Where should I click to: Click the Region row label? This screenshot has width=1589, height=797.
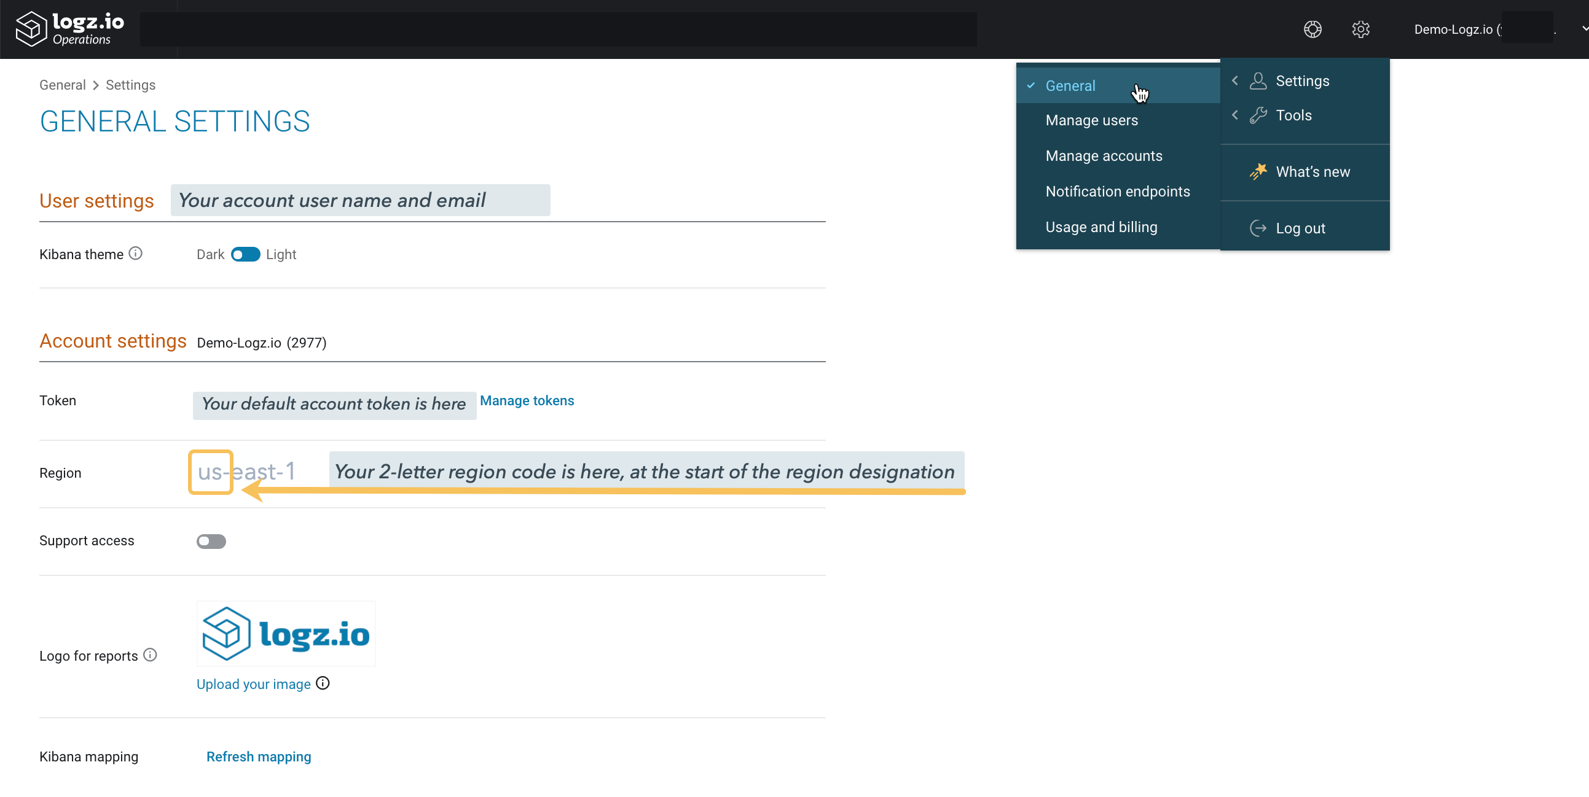pyautogui.click(x=60, y=473)
